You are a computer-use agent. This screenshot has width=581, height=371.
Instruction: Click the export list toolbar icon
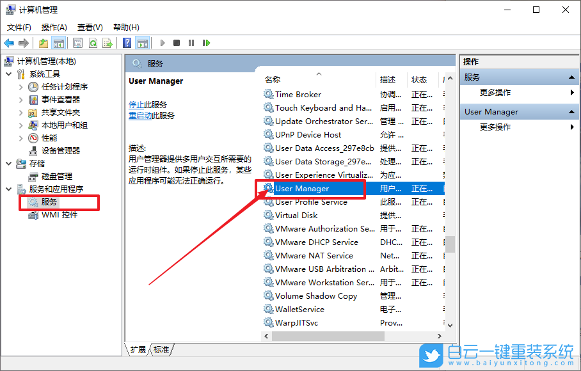coord(107,43)
